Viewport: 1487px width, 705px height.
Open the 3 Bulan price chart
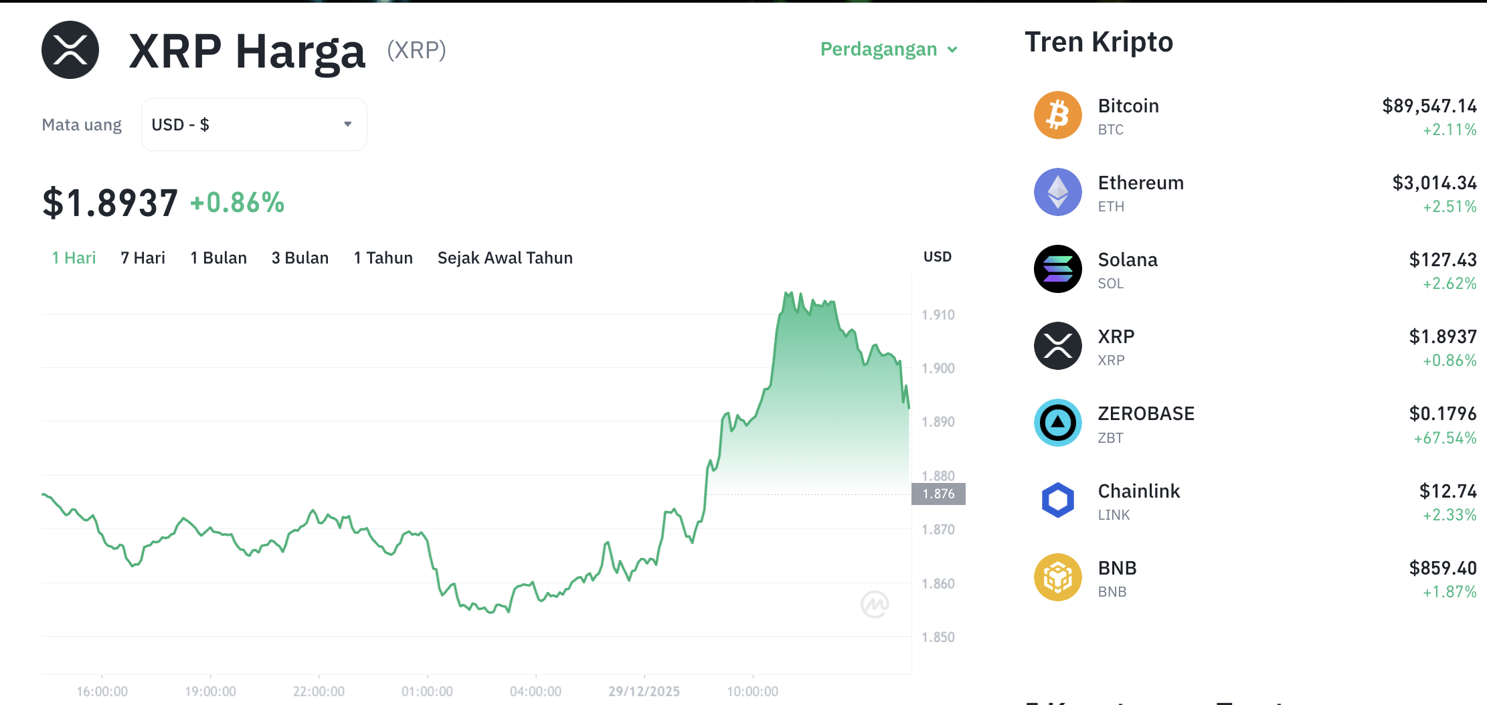pos(300,258)
